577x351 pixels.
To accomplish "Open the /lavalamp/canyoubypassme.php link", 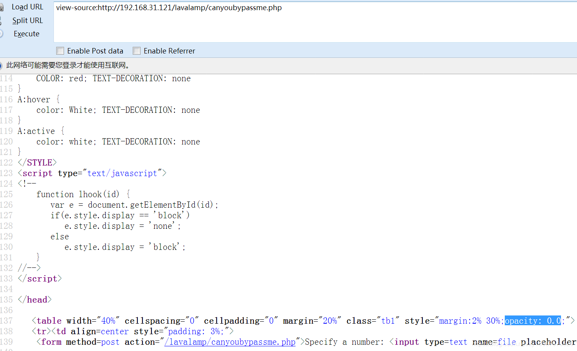I will pyautogui.click(x=230, y=342).
